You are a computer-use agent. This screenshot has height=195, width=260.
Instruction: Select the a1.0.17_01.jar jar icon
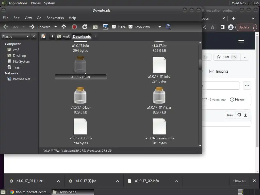pos(80,95)
